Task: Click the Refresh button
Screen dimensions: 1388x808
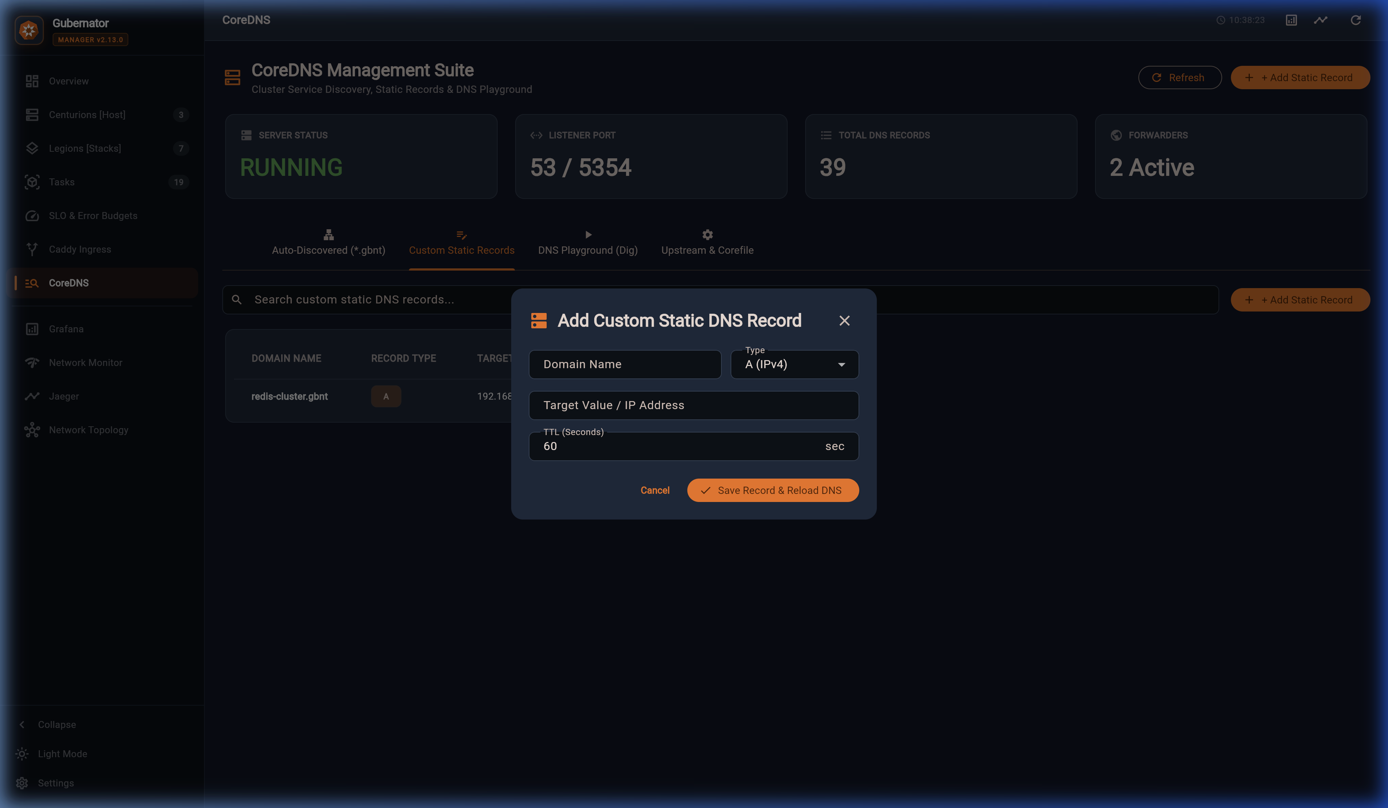Action: (x=1180, y=78)
